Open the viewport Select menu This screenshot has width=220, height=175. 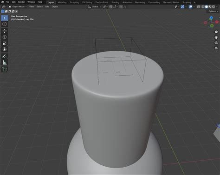point(39,6)
